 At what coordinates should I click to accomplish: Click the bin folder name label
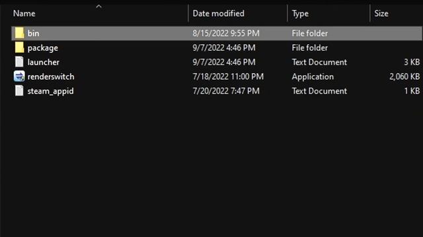(x=33, y=34)
